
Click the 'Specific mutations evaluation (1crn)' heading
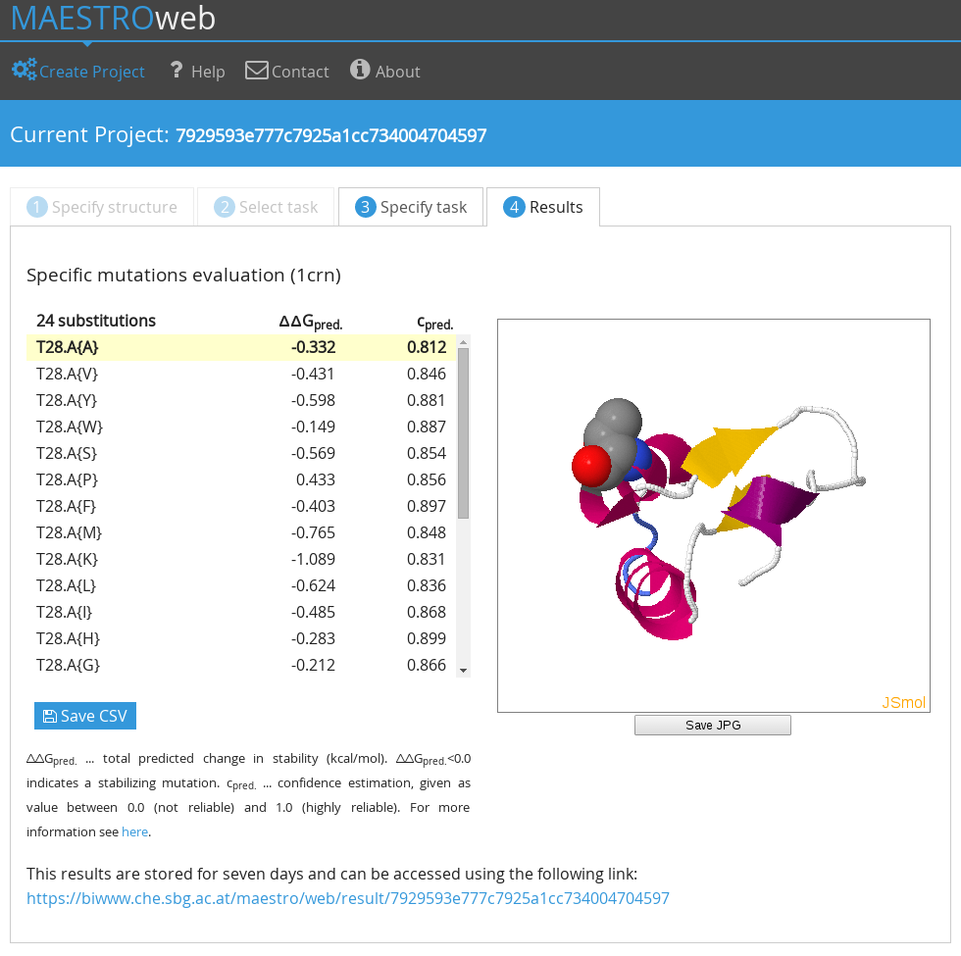coord(184,276)
